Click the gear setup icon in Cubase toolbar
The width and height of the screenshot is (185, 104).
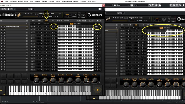pyautogui.click(x=183, y=5)
